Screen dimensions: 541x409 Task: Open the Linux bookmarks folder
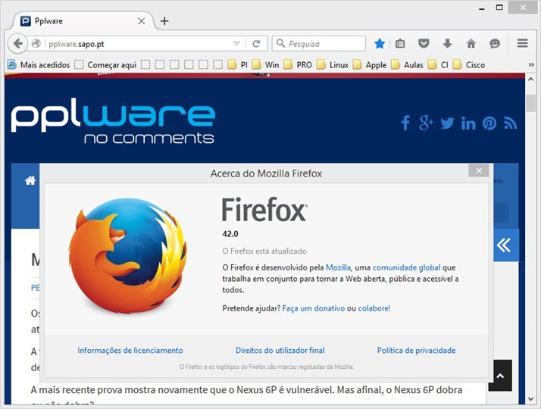pyautogui.click(x=333, y=64)
